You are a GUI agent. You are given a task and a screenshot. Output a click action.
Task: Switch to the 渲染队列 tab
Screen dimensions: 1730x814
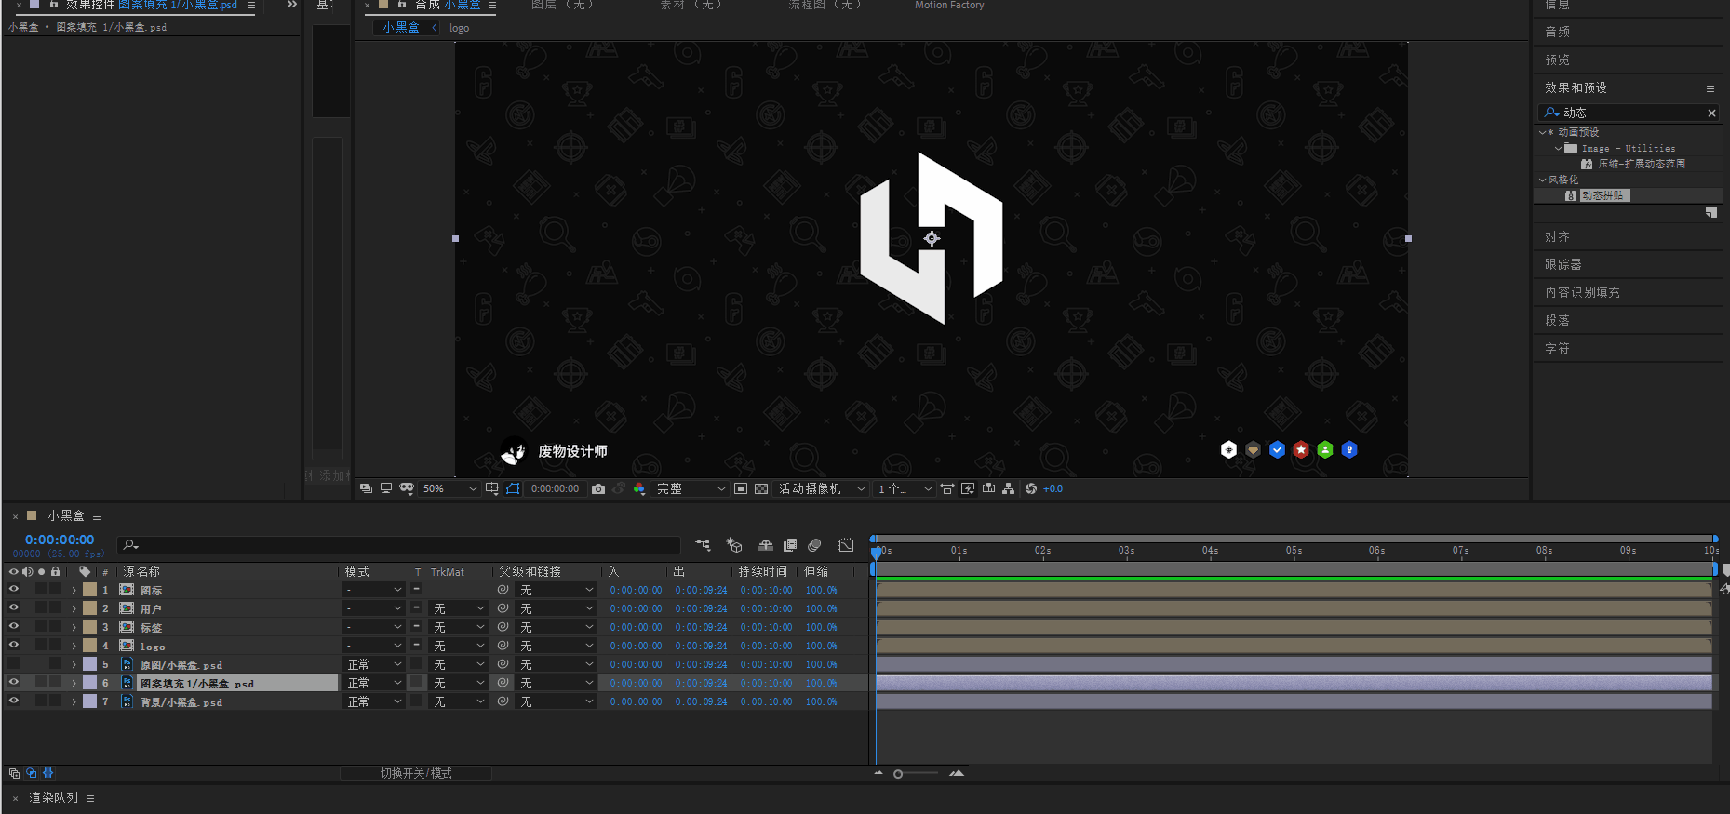(x=53, y=798)
